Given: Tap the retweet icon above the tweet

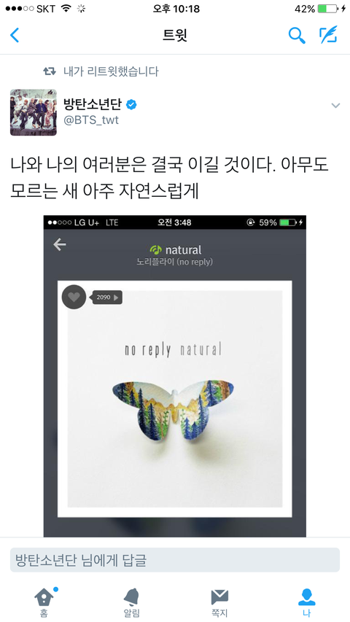Looking at the screenshot, I should point(50,71).
